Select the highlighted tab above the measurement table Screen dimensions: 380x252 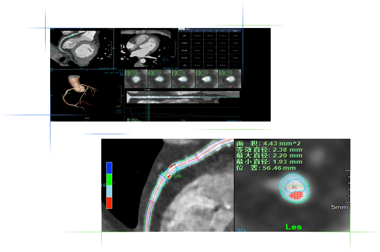(182, 29)
